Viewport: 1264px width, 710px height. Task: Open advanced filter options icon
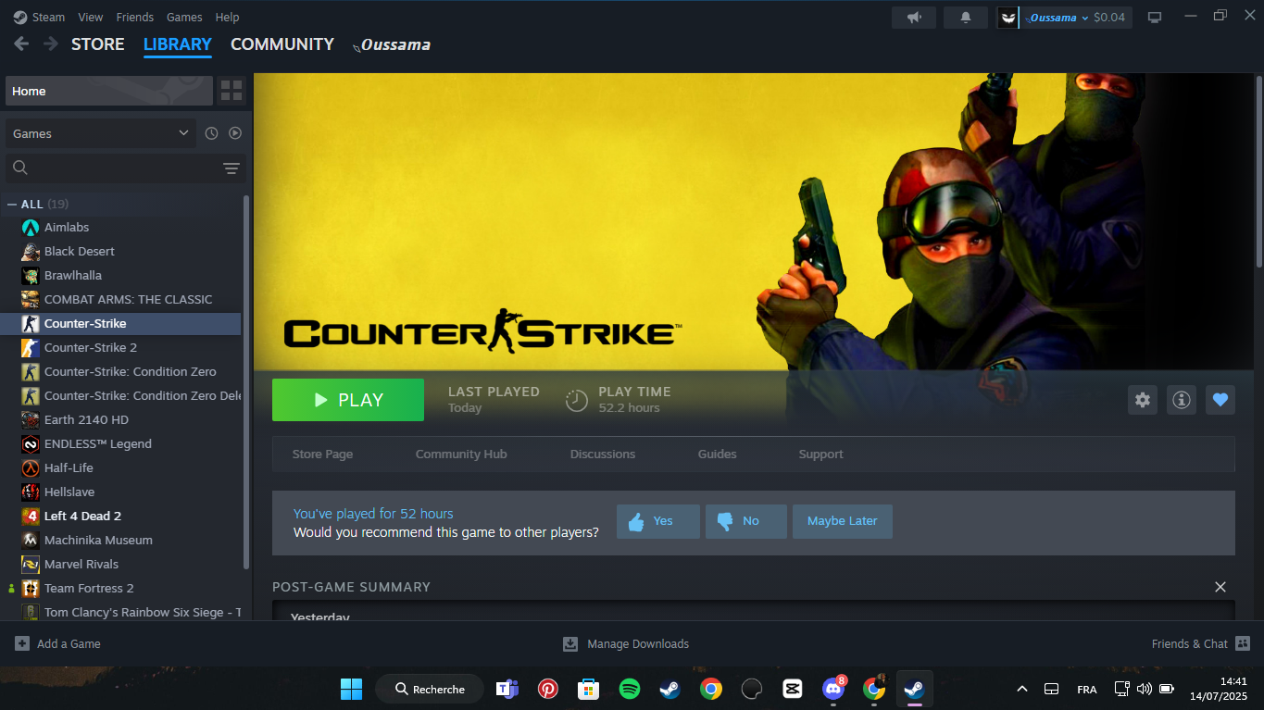(231, 168)
